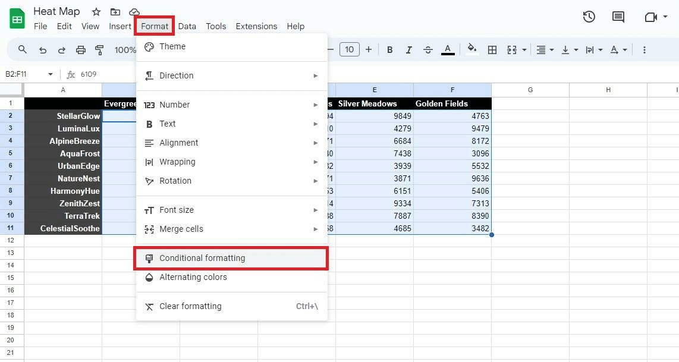This screenshot has width=679, height=362.
Task: Click the Heat Map document title
Action: [x=56, y=11]
